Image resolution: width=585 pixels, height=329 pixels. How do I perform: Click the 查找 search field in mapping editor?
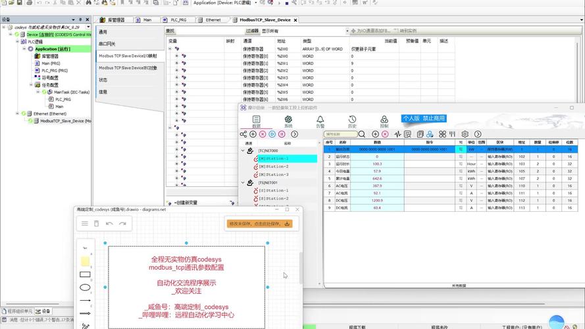[209, 31]
